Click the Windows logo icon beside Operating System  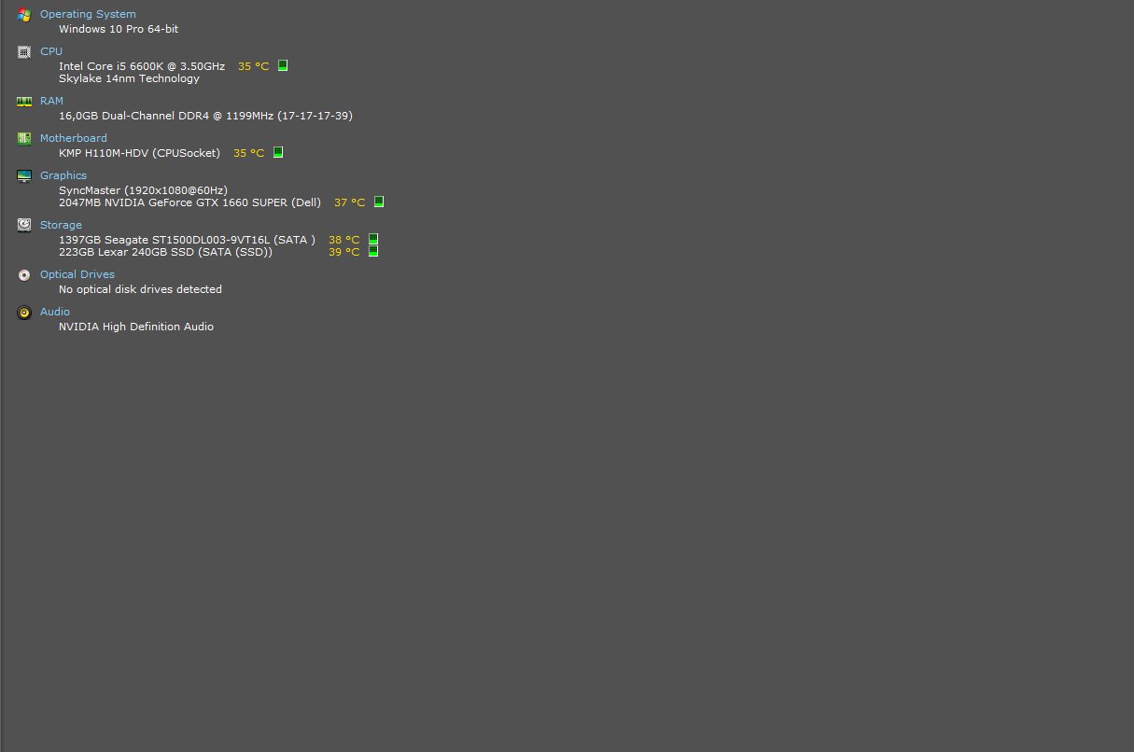[x=24, y=15]
